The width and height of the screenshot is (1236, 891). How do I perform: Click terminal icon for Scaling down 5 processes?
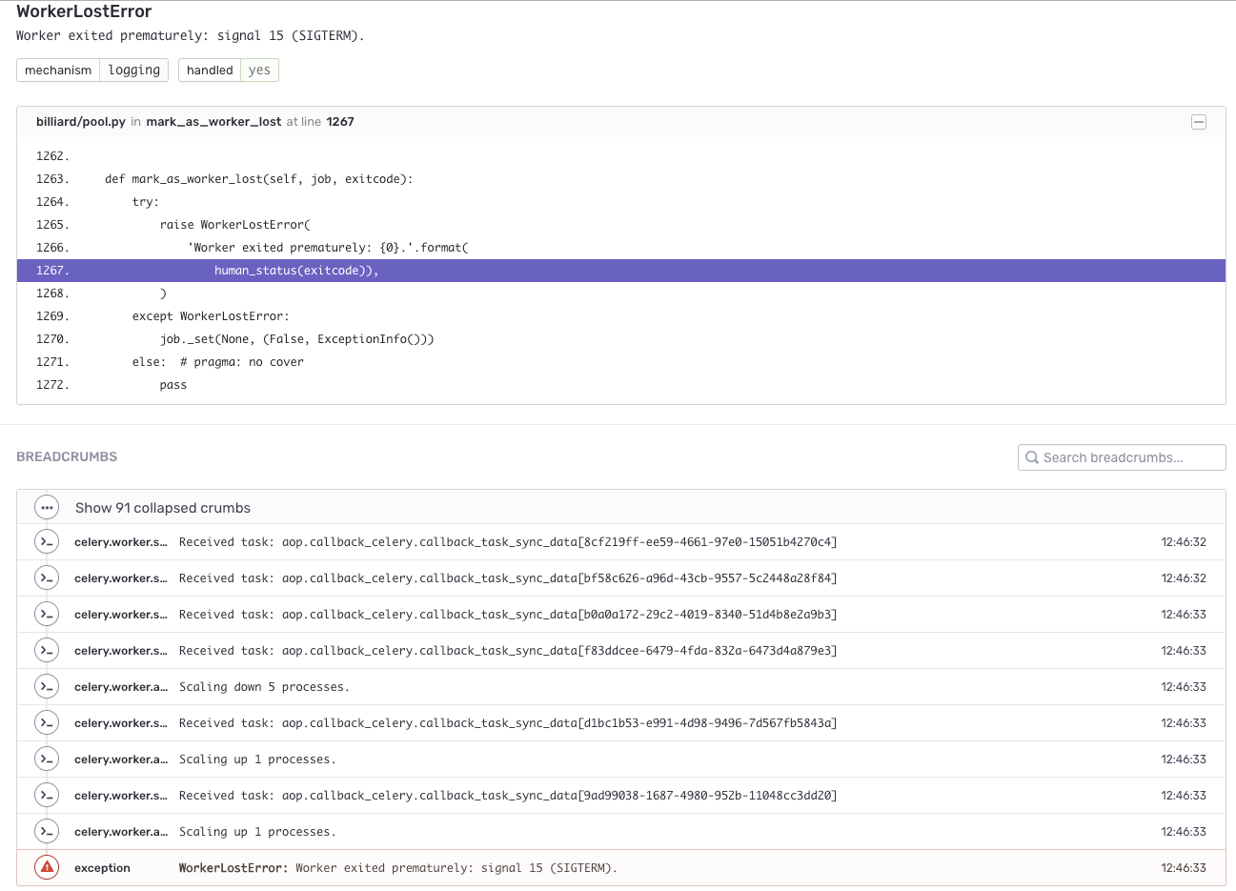47,687
